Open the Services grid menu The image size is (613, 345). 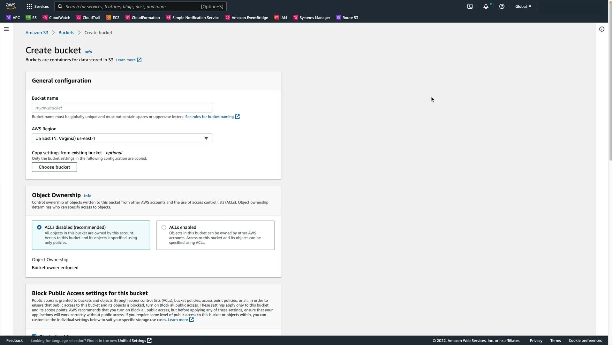coord(38,6)
